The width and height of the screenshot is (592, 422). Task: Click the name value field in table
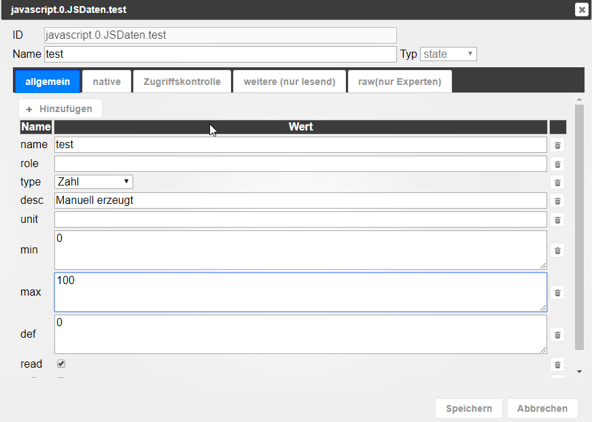[x=300, y=145]
